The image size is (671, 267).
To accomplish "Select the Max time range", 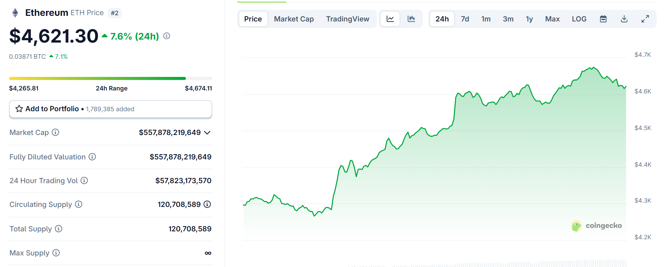I will [552, 19].
